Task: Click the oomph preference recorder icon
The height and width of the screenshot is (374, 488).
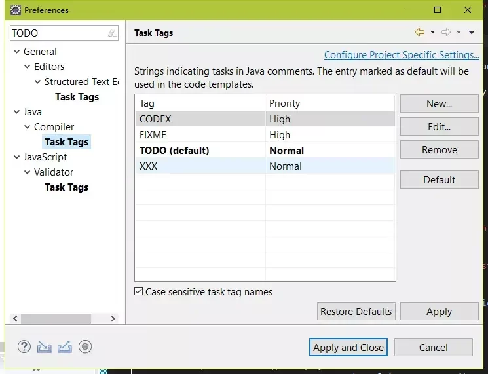Action: click(85, 346)
